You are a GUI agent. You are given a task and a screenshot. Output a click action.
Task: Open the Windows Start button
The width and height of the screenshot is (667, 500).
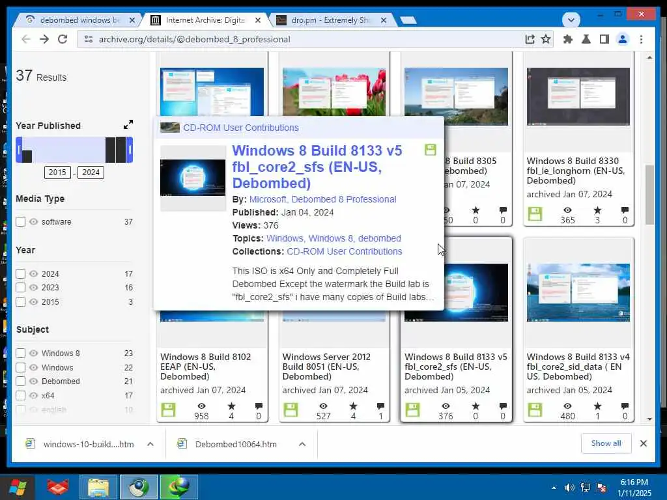(x=18, y=487)
